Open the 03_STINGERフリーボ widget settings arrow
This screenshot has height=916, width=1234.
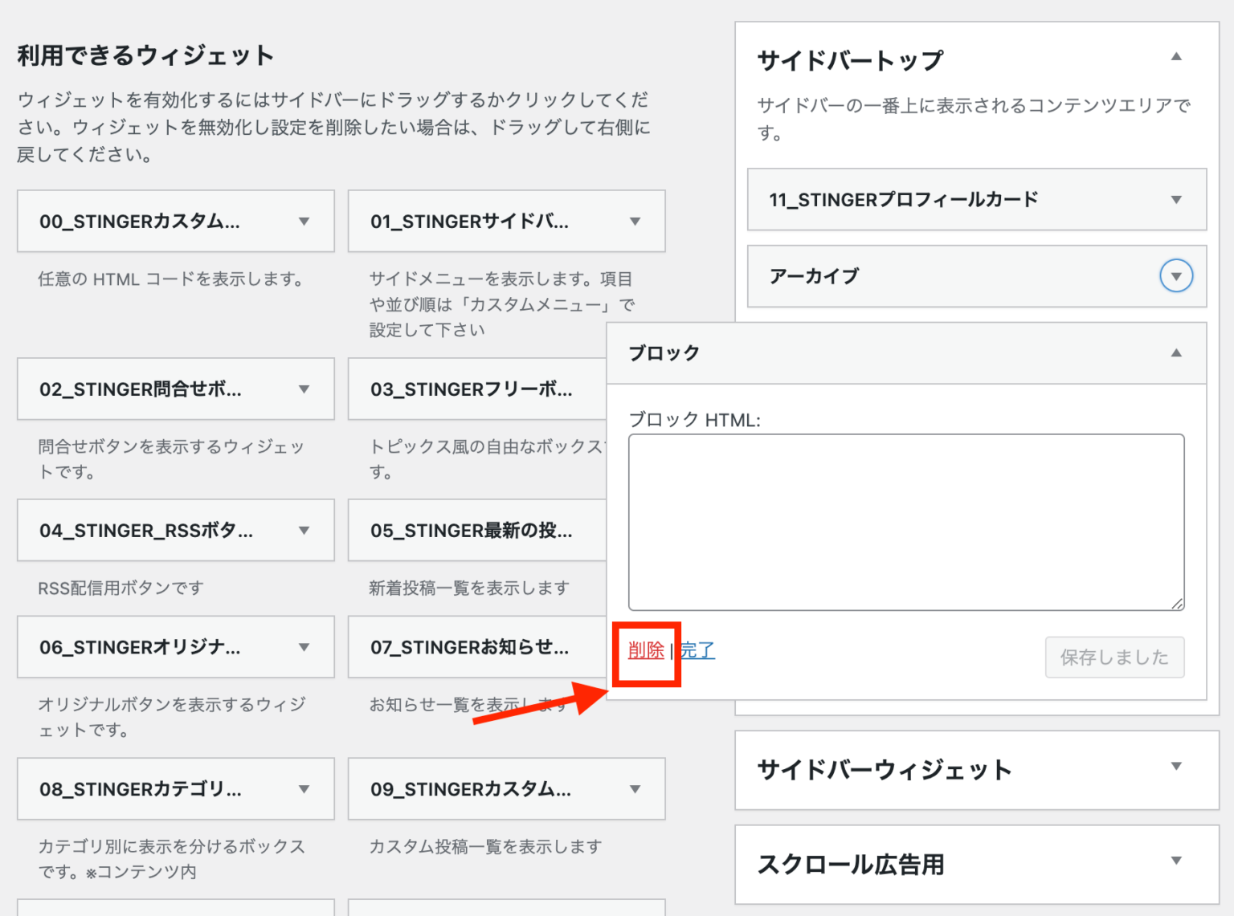[x=635, y=389]
